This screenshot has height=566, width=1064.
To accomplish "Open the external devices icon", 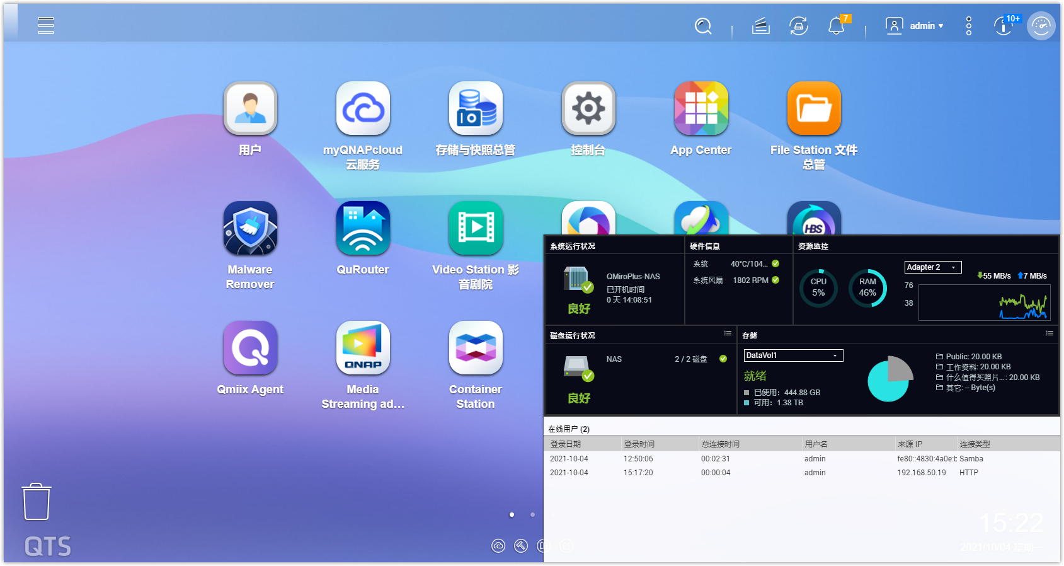I will [799, 26].
